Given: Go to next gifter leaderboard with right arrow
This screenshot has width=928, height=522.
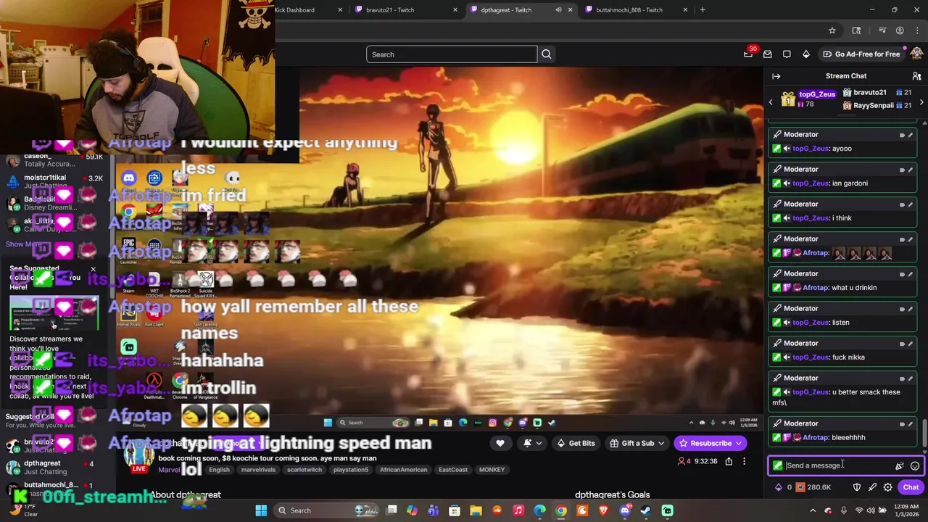Looking at the screenshot, I should 921,102.
